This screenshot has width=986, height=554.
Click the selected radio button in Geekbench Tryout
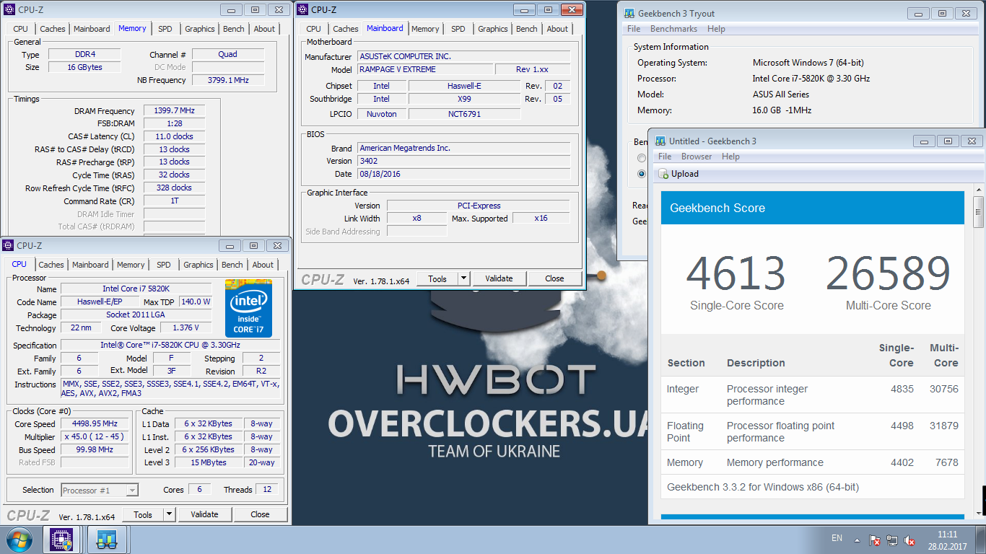(x=642, y=174)
